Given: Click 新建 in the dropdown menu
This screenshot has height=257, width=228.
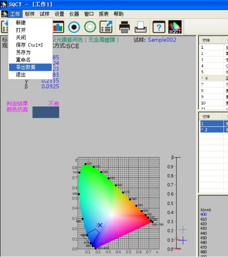Looking at the screenshot, I should click(x=21, y=23).
